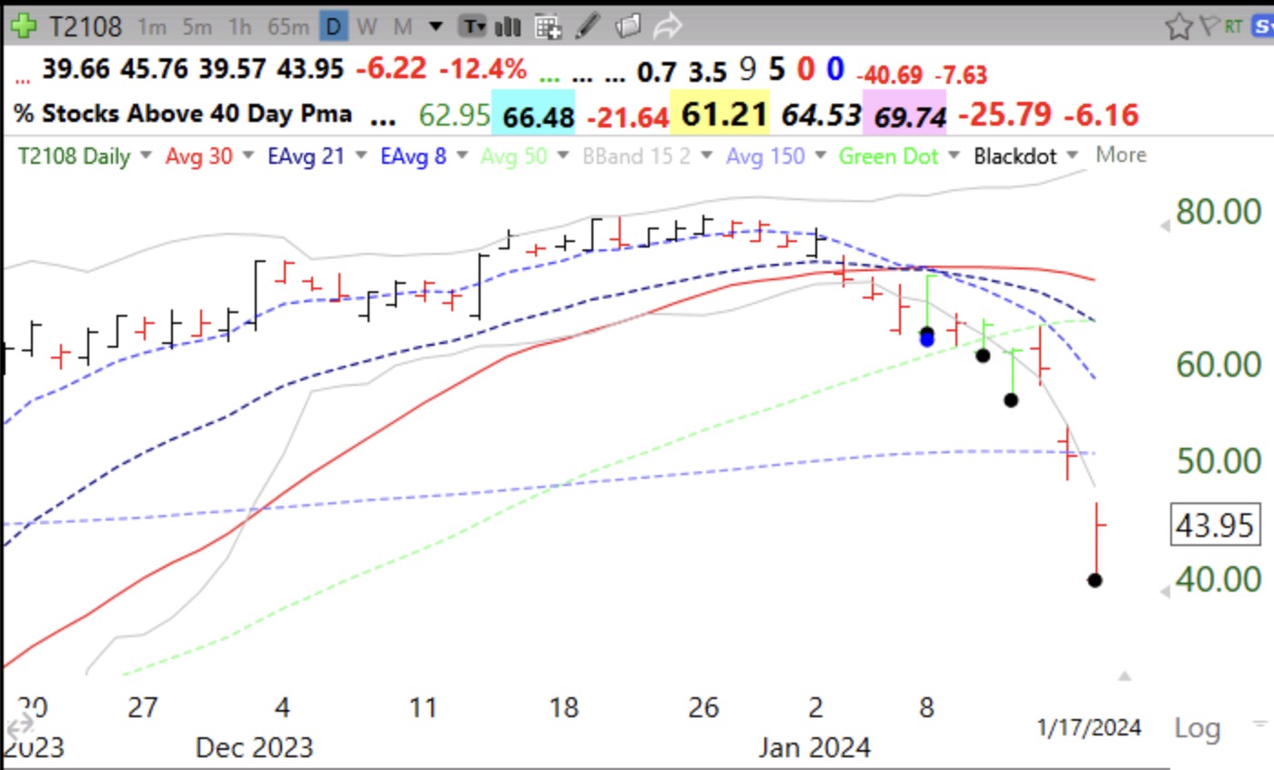Click More to see additional indicators
Image resolution: width=1274 pixels, height=770 pixels.
tap(1120, 155)
